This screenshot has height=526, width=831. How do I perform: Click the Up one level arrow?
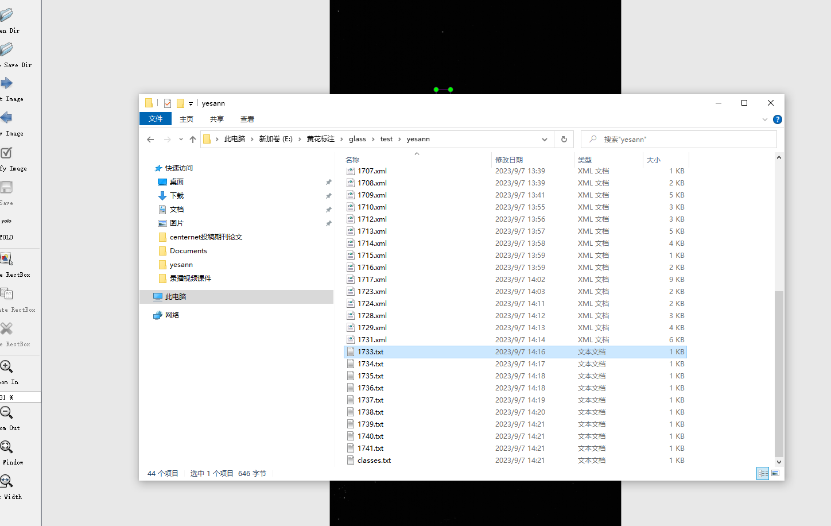[x=193, y=139]
